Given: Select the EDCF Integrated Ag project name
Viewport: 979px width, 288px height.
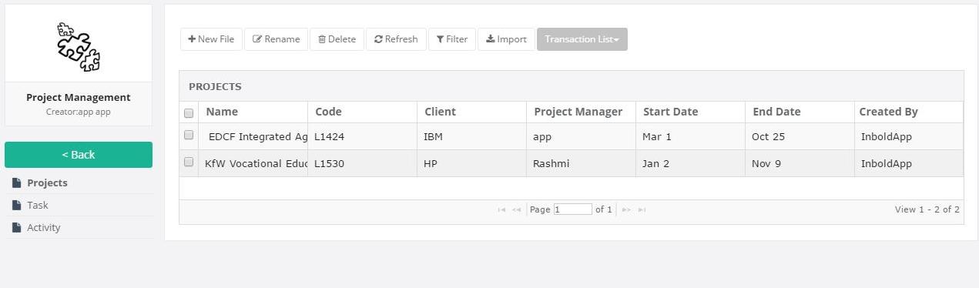Looking at the screenshot, I should [x=253, y=136].
